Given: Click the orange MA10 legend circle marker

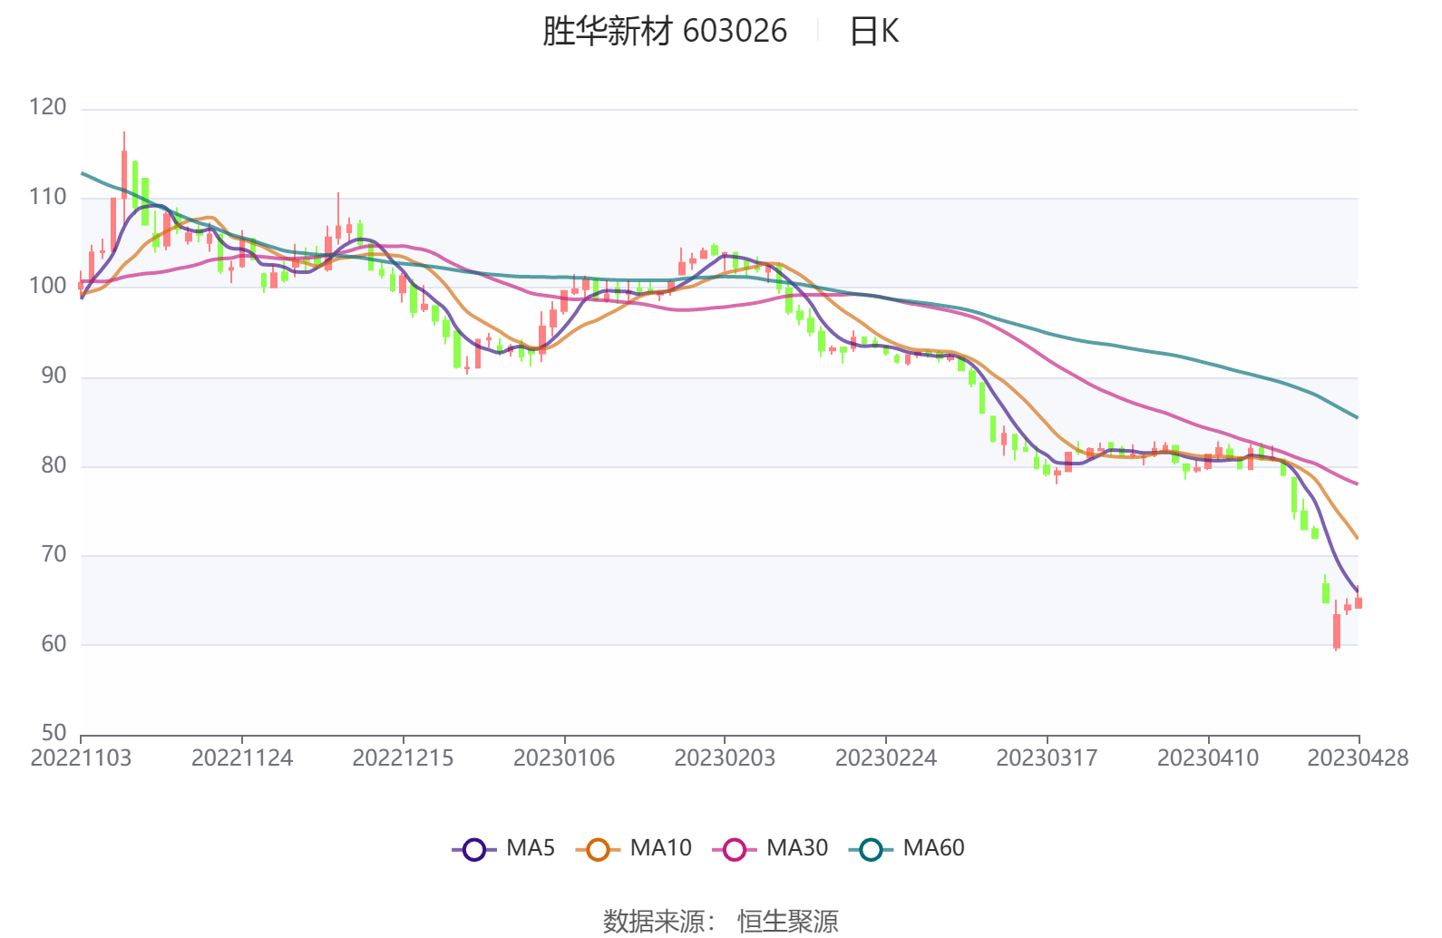Looking at the screenshot, I should pos(598,849).
